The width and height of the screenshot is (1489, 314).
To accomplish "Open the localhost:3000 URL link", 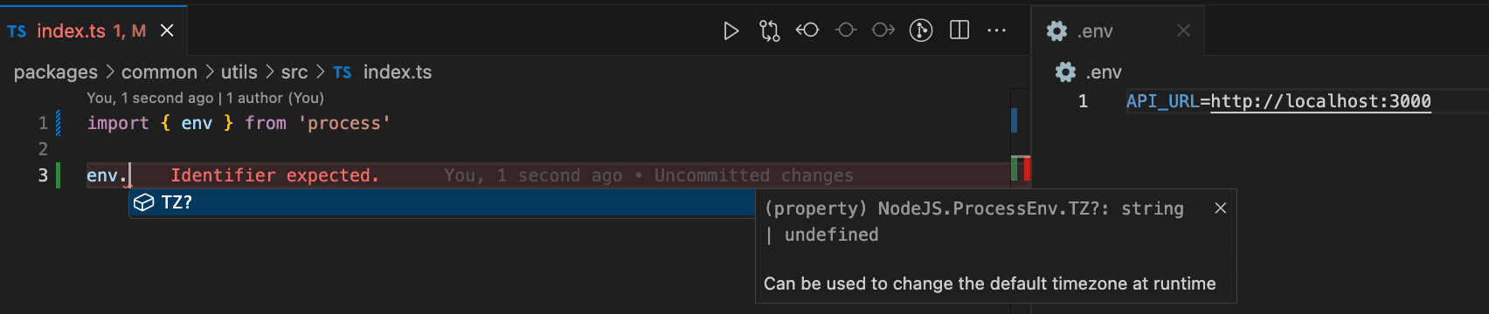I will point(1320,101).
